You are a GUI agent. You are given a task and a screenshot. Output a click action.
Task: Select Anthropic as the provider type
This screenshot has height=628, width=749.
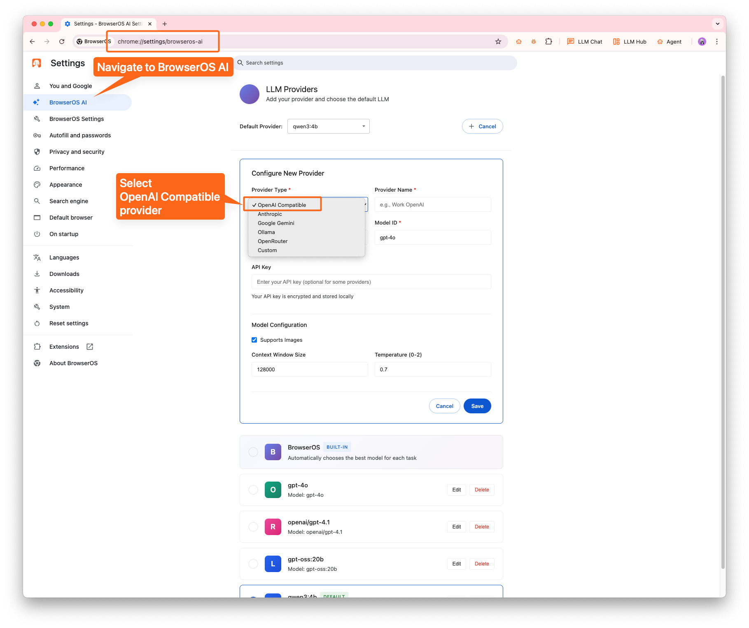pos(270,214)
